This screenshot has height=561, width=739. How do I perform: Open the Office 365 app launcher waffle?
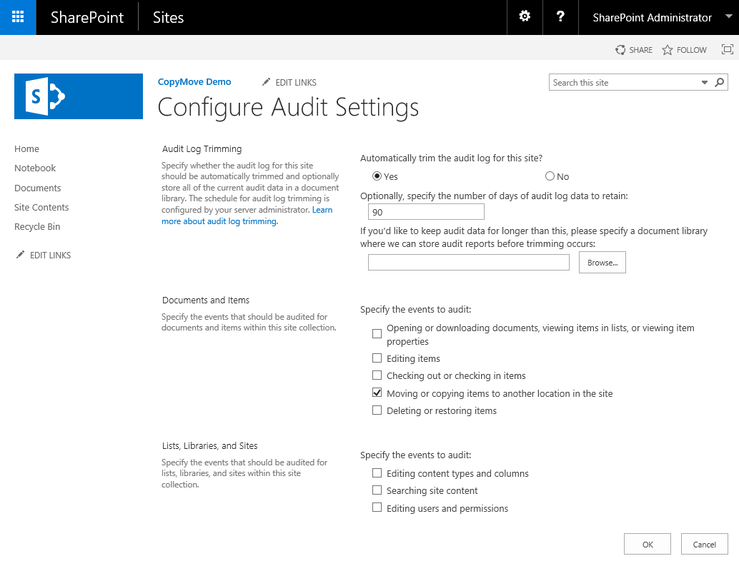(x=17, y=17)
